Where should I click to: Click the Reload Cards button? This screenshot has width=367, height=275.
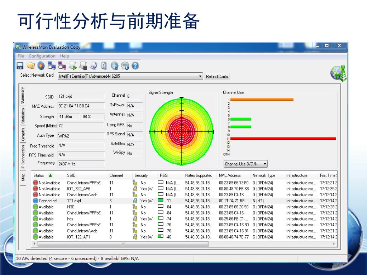[217, 77]
